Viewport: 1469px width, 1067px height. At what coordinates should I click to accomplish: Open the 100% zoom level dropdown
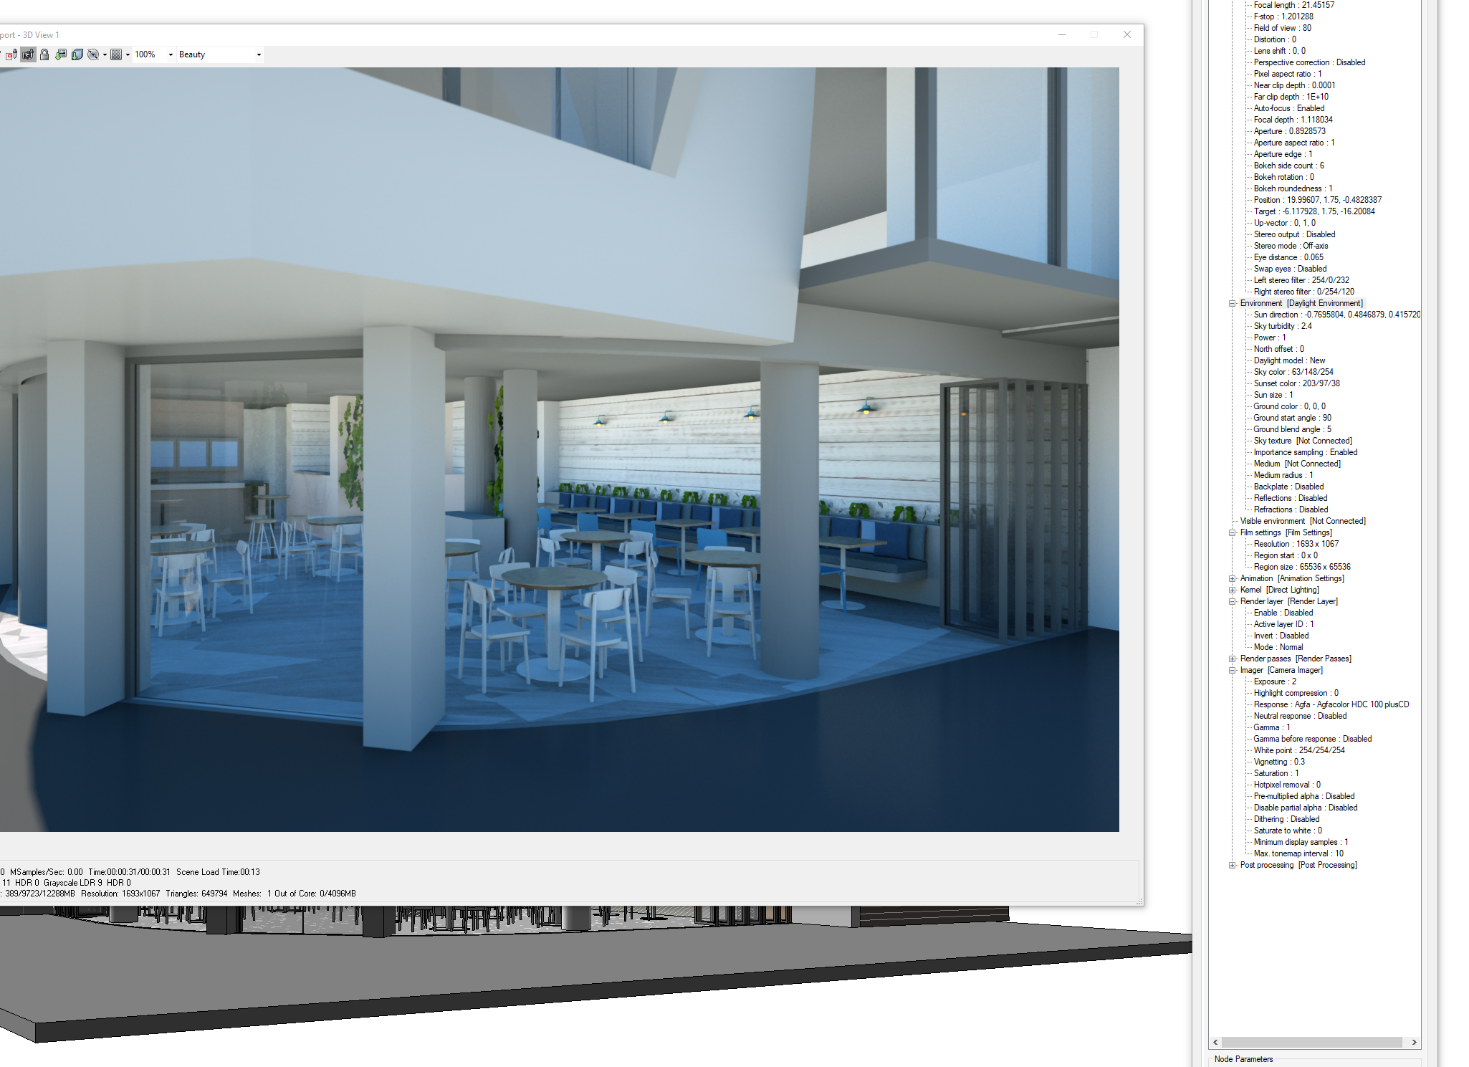[171, 54]
